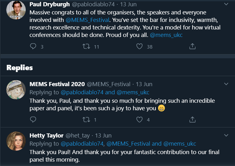Screen dimensions: 235x166
Task: Go to Hetty Taylor's profile name
Action: pyautogui.click(x=46, y=136)
